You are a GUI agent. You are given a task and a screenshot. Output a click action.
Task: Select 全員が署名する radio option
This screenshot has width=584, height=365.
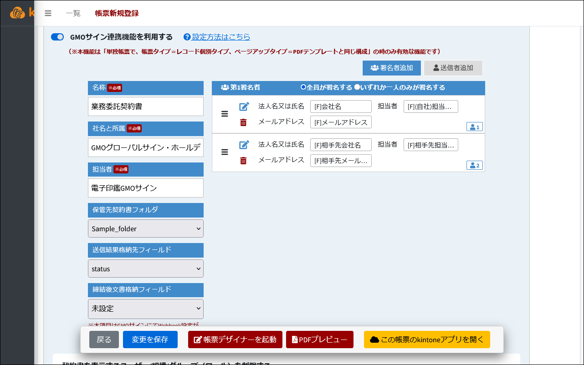[x=303, y=87]
